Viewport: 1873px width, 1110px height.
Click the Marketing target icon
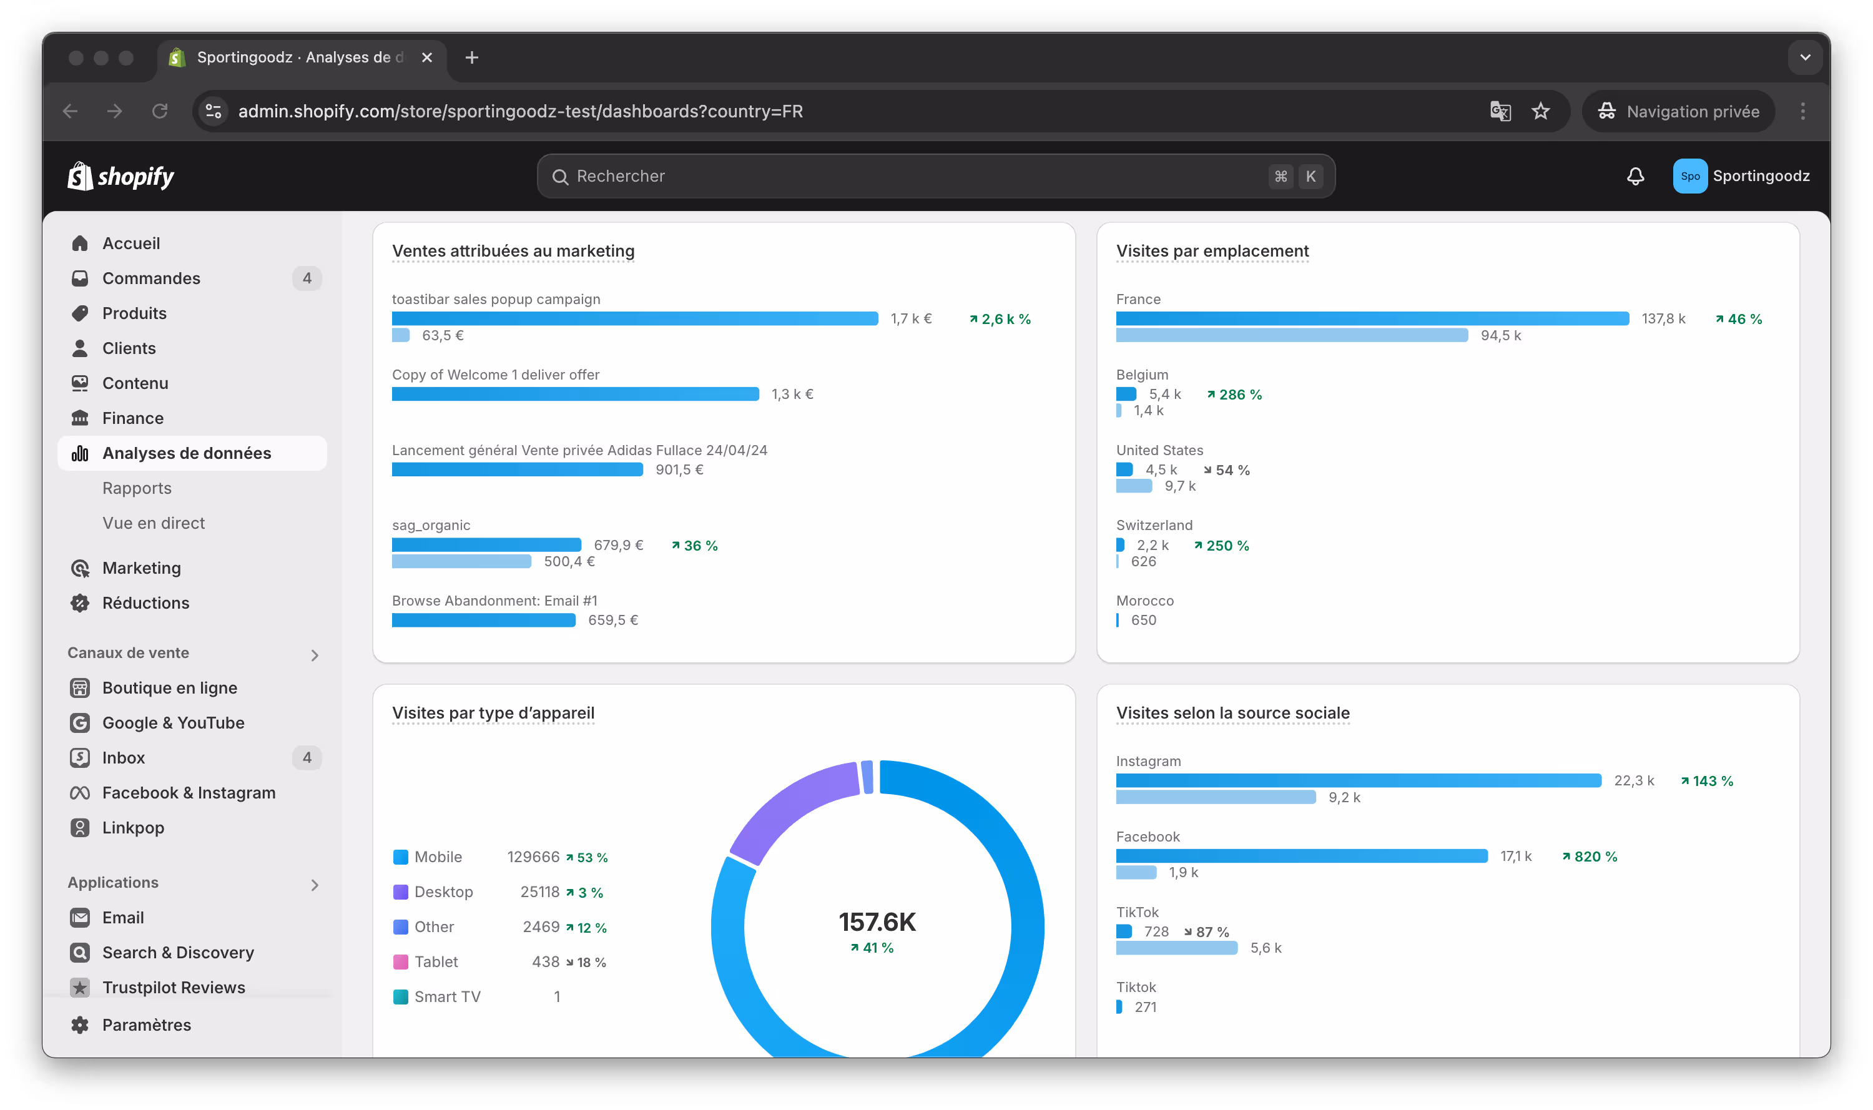[x=80, y=569]
